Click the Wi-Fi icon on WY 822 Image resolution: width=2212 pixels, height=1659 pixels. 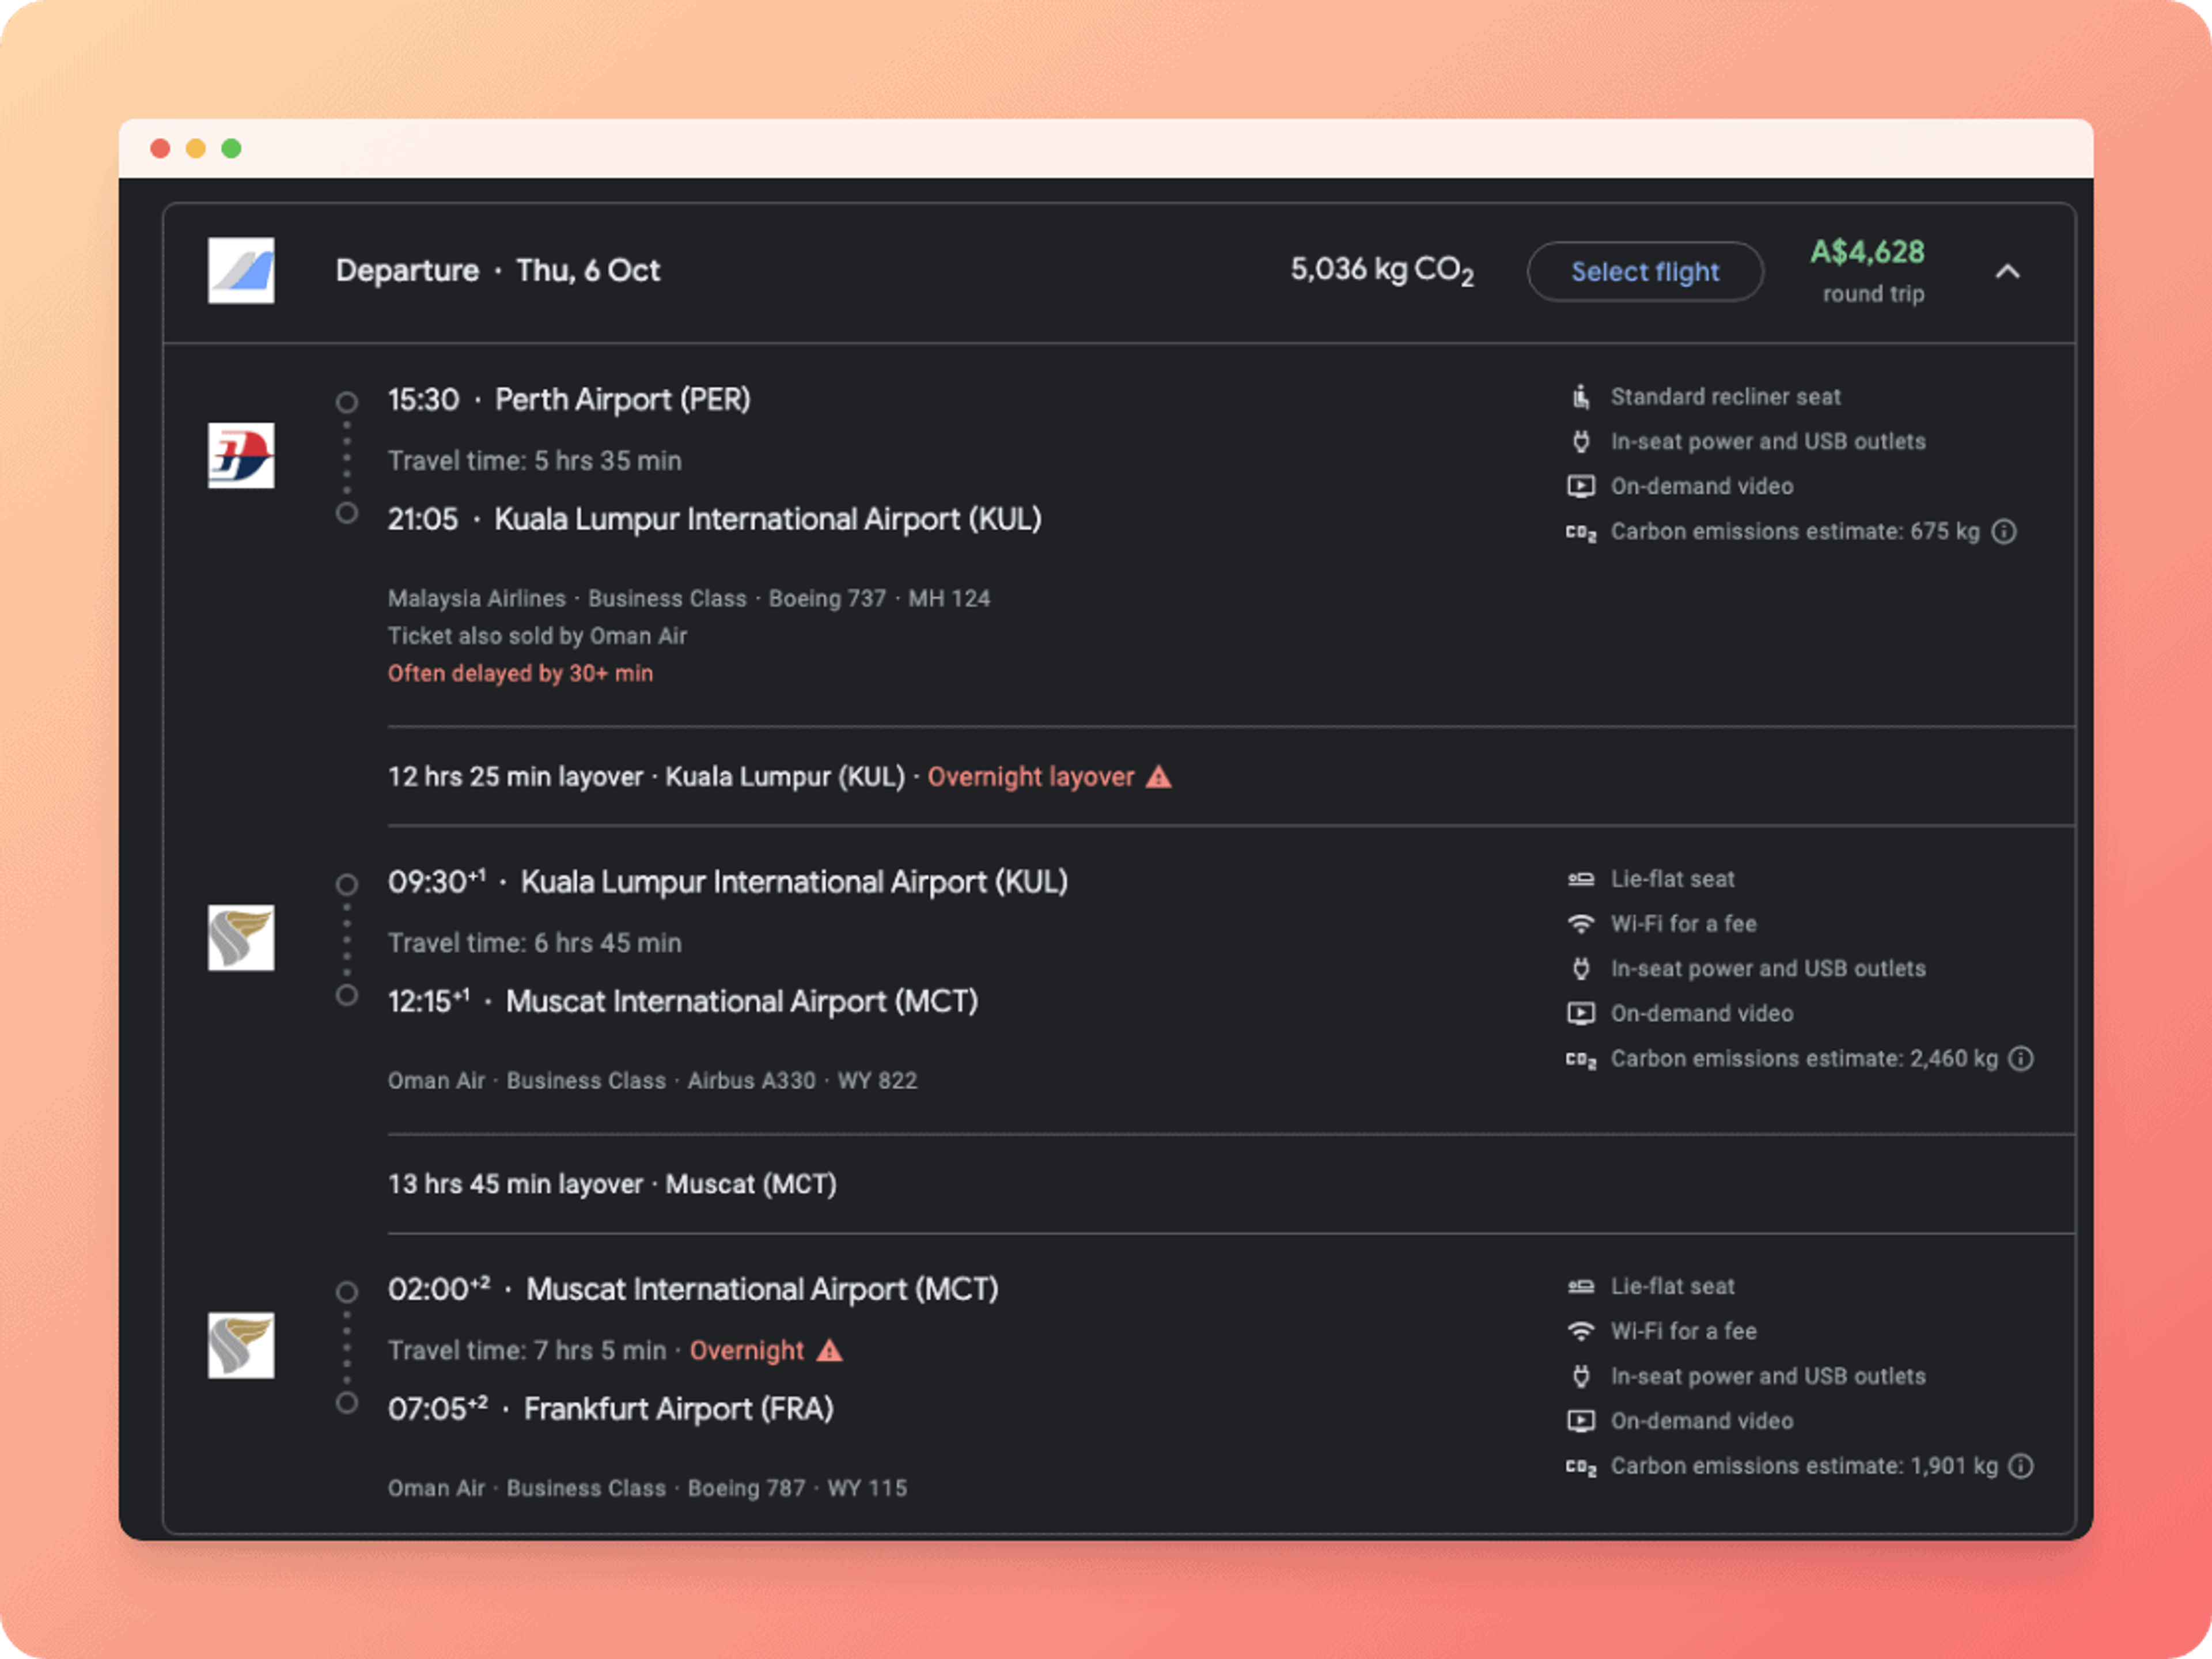point(1580,924)
